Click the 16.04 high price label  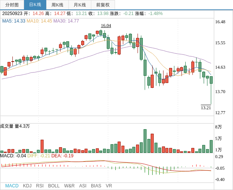pos(106,26)
